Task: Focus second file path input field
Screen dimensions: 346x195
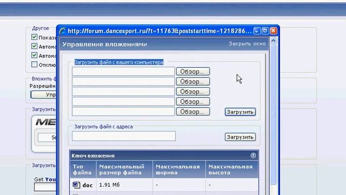Action: pos(123,81)
